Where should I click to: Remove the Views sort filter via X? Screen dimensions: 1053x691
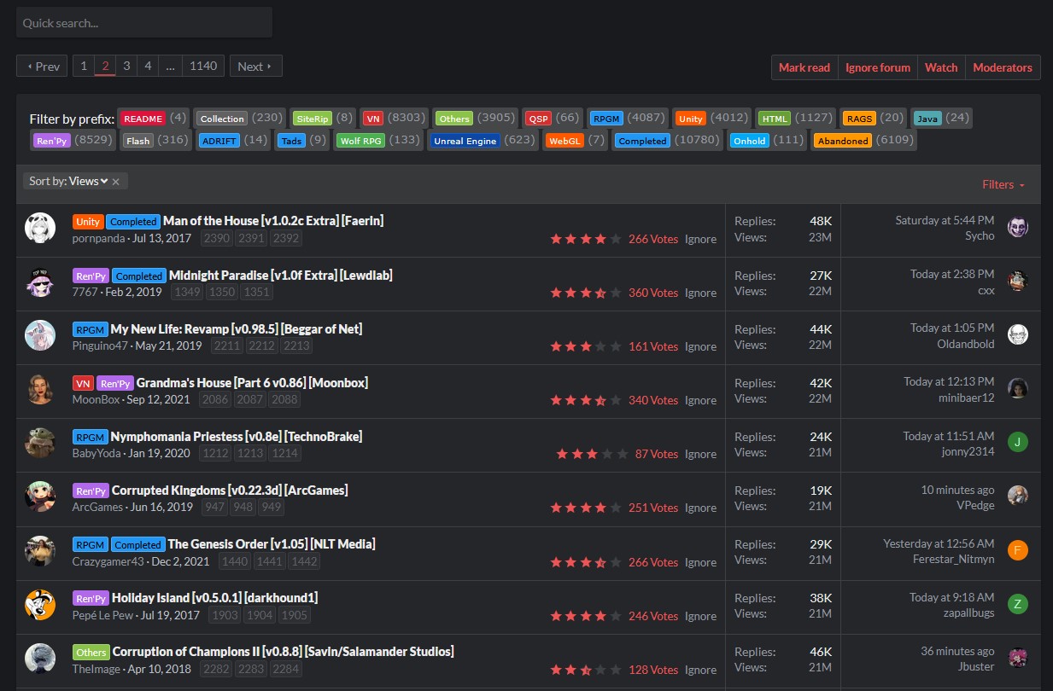pos(116,182)
